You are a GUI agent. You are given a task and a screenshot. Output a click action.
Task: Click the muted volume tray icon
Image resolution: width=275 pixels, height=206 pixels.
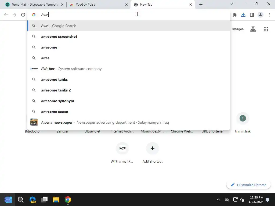point(243,200)
